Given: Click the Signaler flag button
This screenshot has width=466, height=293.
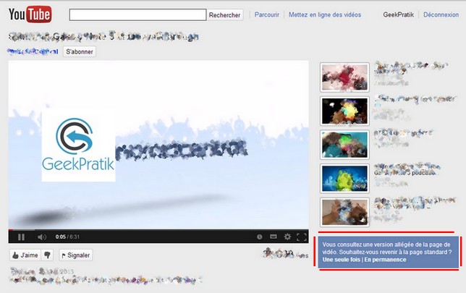Looking at the screenshot, I should (x=75, y=255).
